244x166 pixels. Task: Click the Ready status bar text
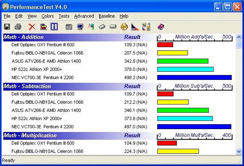coord(9,160)
